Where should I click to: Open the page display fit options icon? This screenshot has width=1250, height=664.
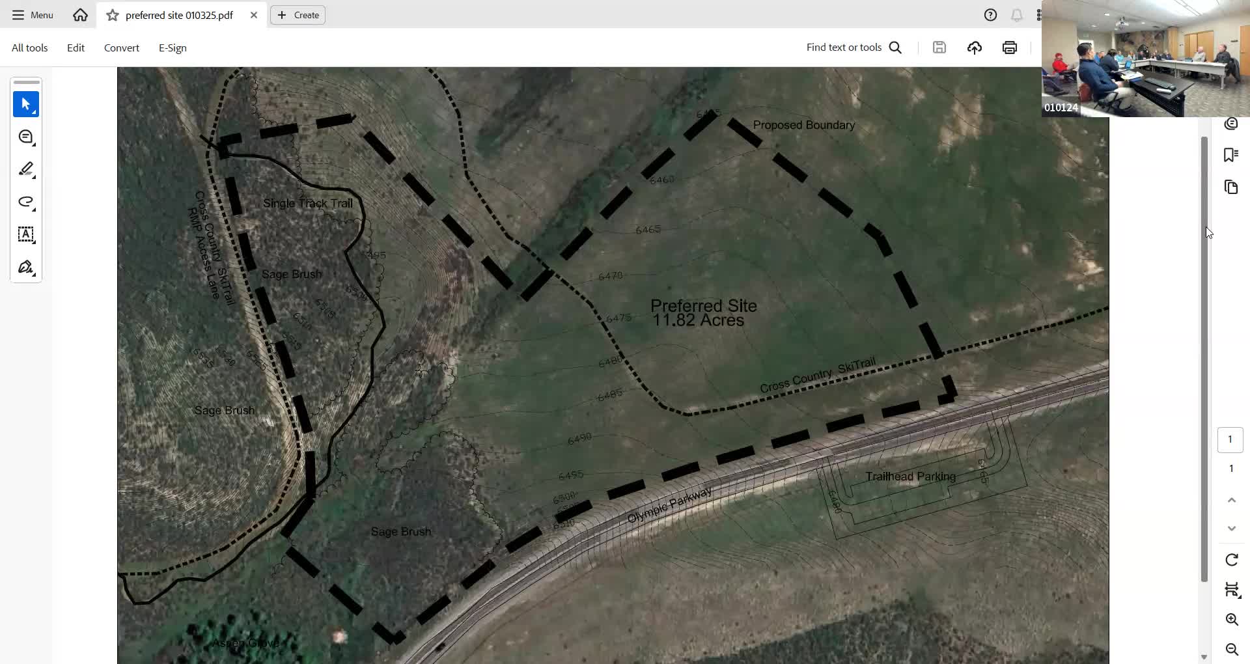tap(1231, 590)
